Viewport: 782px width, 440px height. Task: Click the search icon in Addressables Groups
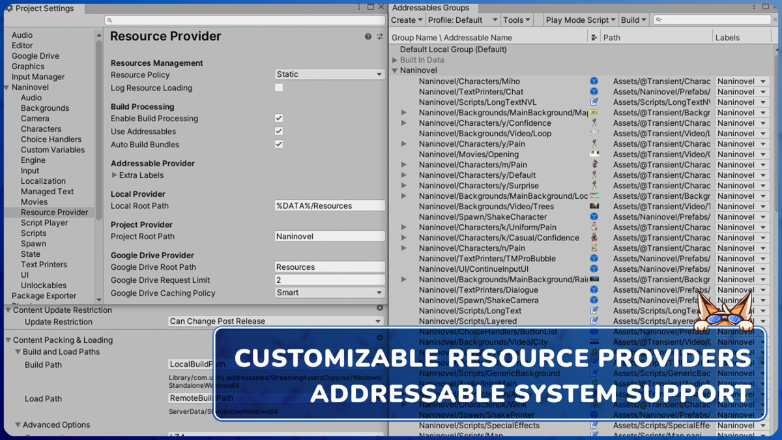point(659,20)
